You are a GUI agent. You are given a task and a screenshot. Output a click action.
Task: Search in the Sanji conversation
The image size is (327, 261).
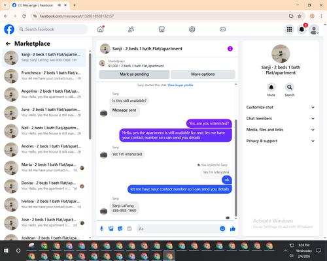[x=290, y=87]
